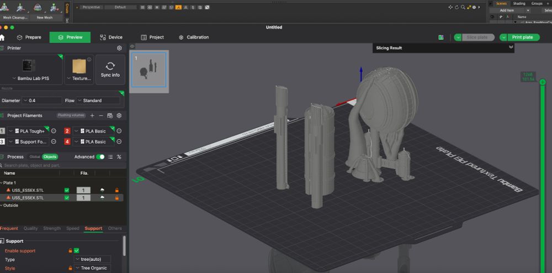The height and width of the screenshot is (273, 552).
Task: Toggle the Advanced mode switch
Action: pos(100,157)
